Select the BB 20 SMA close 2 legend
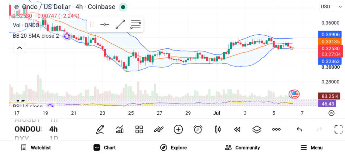345x155 pixels. tap(36, 36)
